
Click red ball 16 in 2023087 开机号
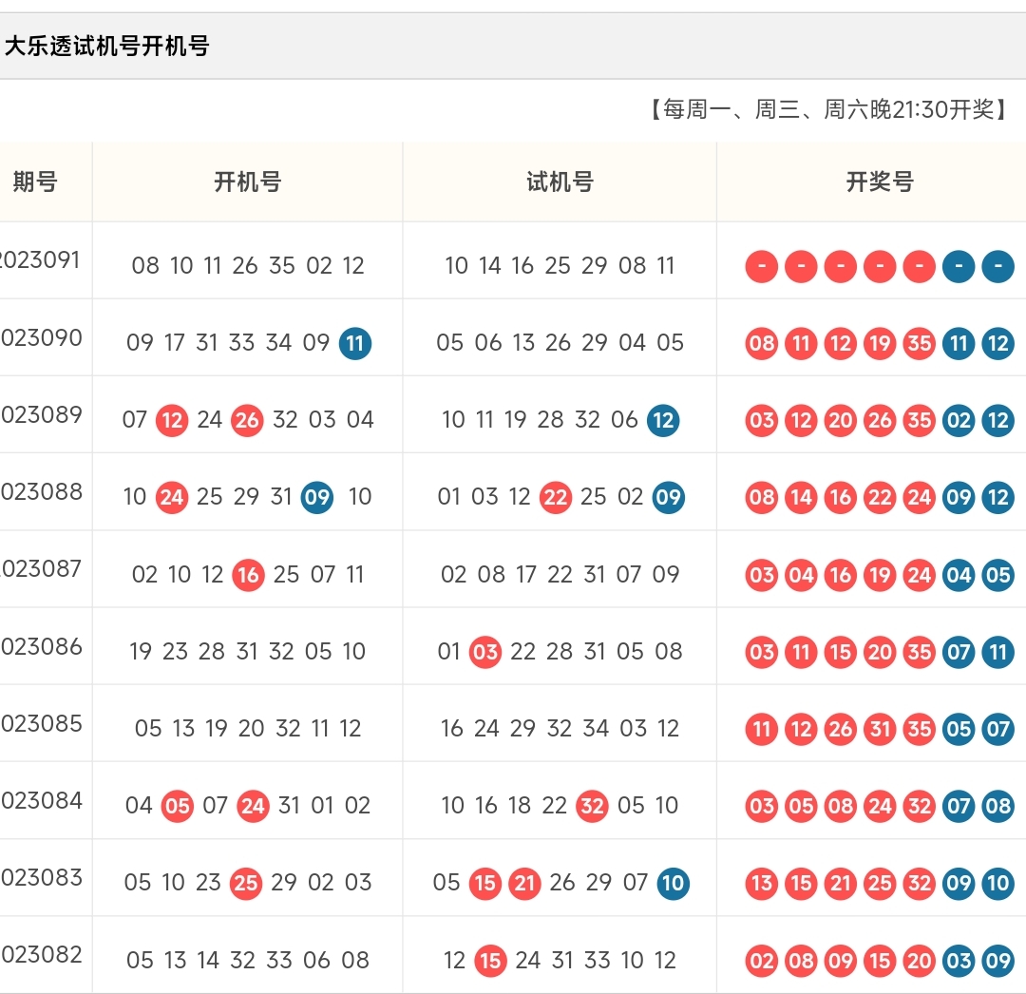click(249, 575)
